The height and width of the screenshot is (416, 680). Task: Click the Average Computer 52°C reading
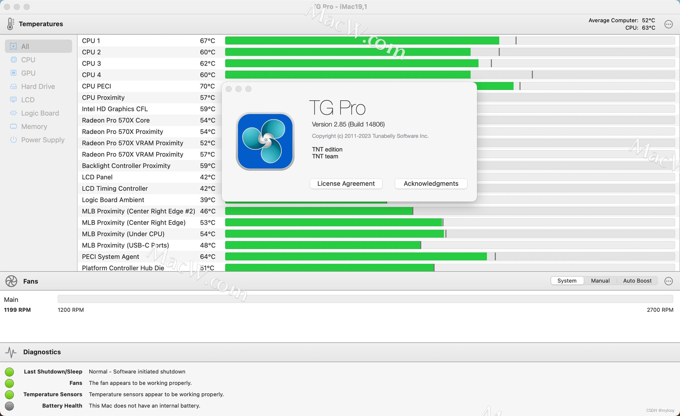pyautogui.click(x=622, y=20)
